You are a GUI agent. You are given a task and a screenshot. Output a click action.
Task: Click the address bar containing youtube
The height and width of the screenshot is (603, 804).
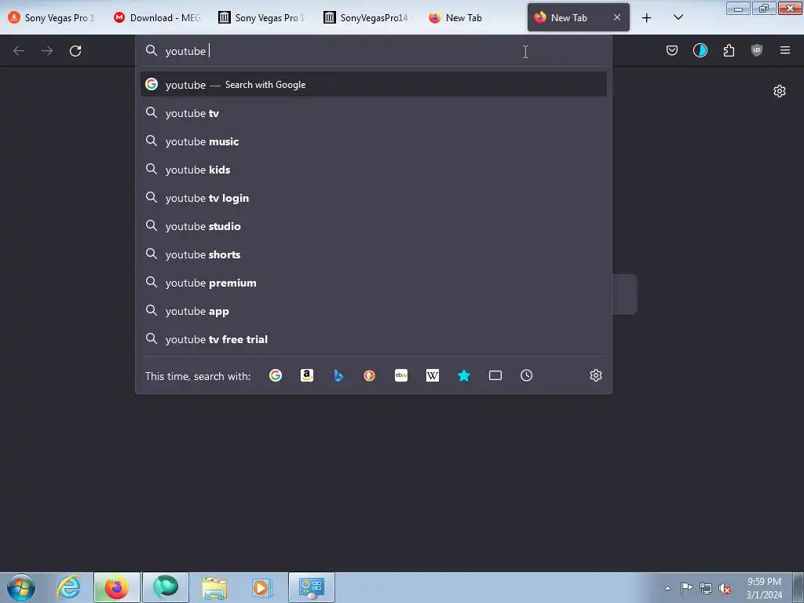(x=373, y=51)
